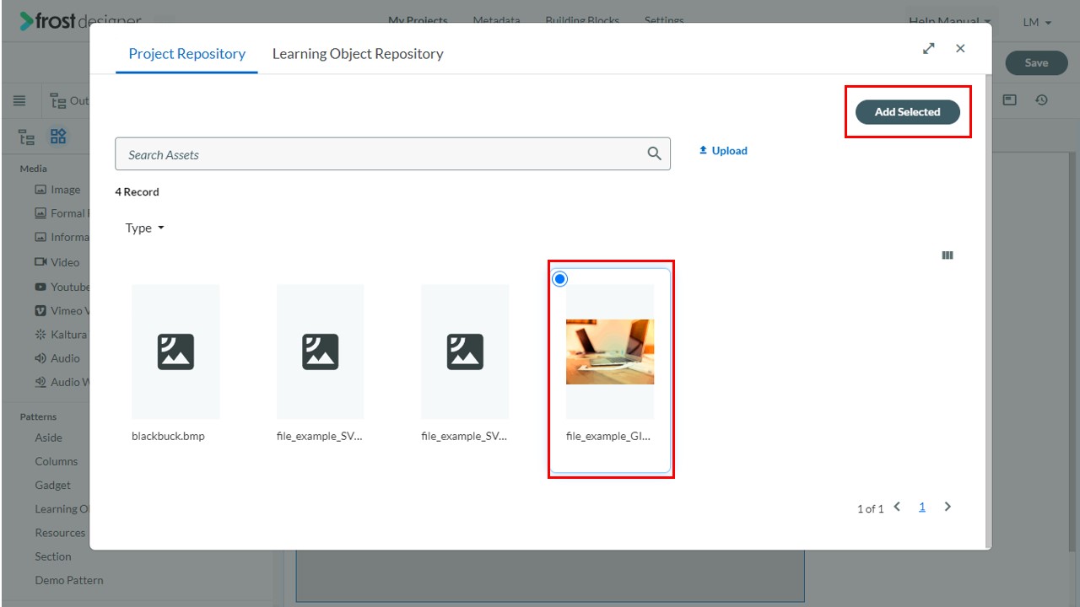Select the blackbuck.bmp thumbnail
The height and width of the screenshot is (607, 1080).
[x=175, y=352]
